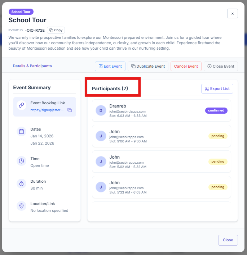Click the stopwatch icon beside Duration

[x=21, y=183]
